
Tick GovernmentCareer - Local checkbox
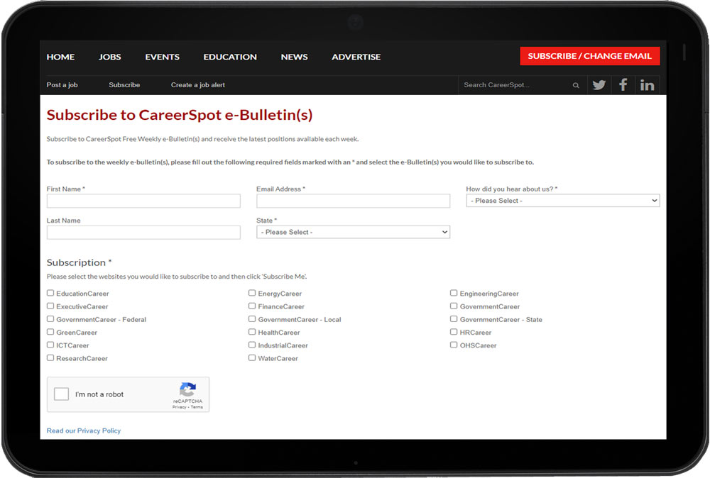pos(252,319)
